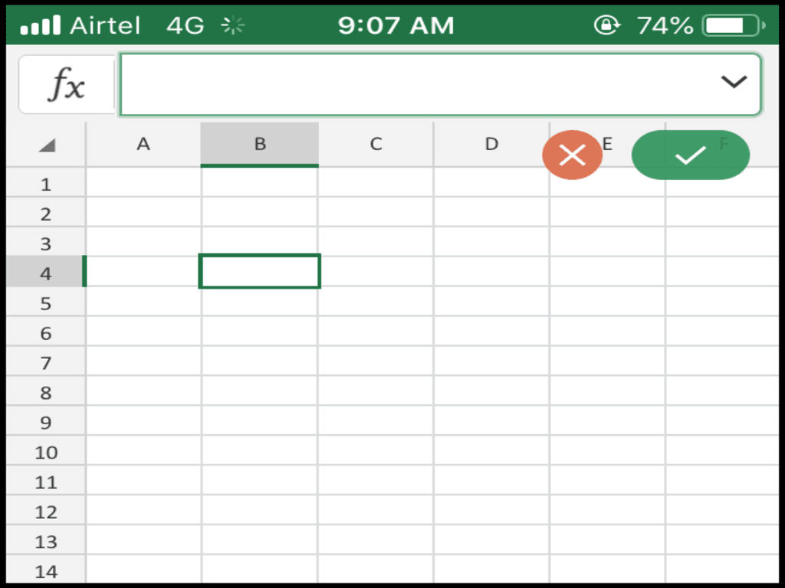
Task: Tap the Airtel carrier label
Action: click(x=106, y=24)
